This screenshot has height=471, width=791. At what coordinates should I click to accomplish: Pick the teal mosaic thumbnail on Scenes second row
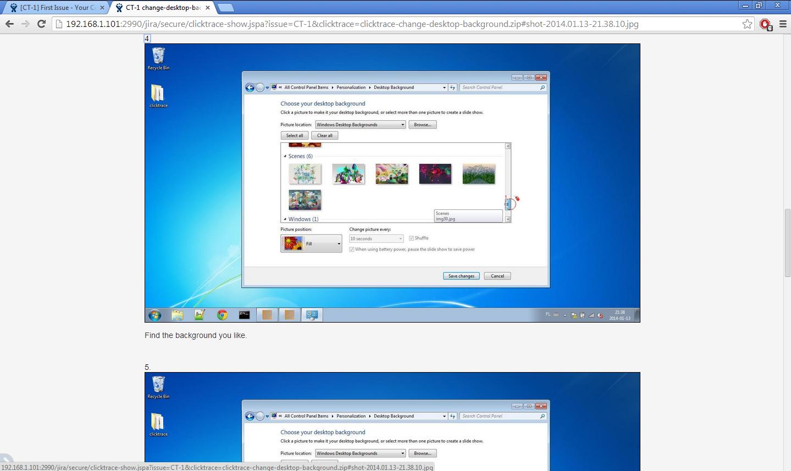[x=305, y=200]
